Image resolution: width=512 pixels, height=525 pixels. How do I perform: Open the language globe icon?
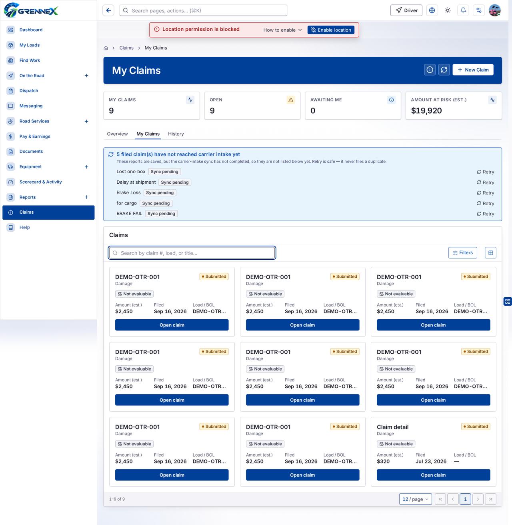pyautogui.click(x=432, y=10)
